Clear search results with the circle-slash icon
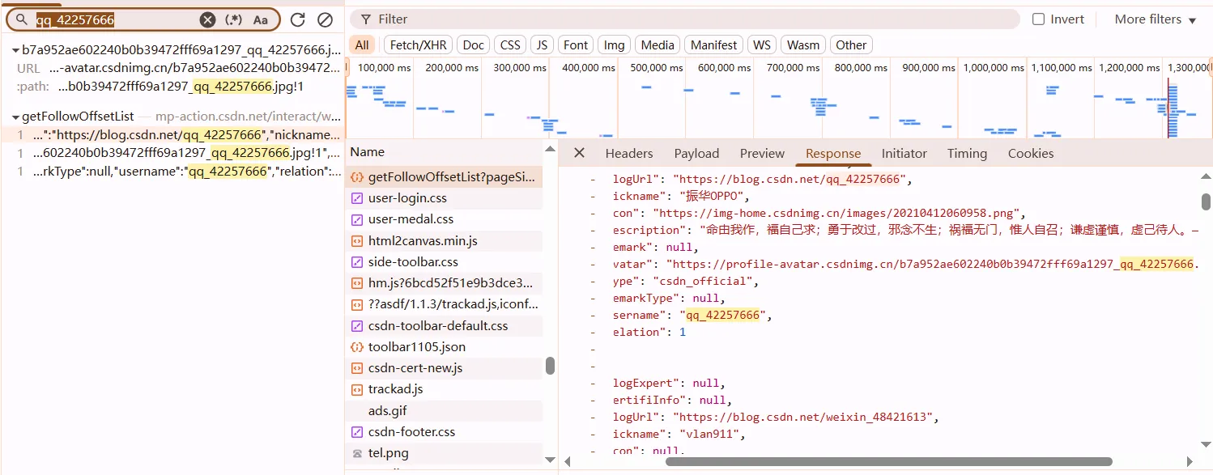Viewport: 1213px width, 475px height. tap(325, 19)
